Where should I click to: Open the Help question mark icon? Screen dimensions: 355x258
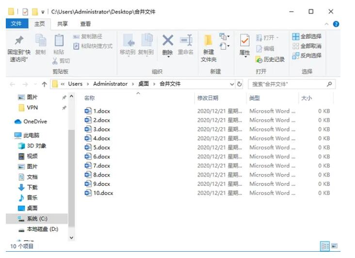coord(336,24)
